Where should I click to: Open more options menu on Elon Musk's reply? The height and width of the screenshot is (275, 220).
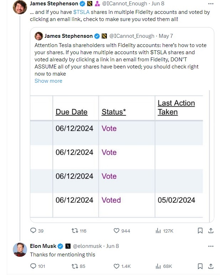[x=211, y=246]
